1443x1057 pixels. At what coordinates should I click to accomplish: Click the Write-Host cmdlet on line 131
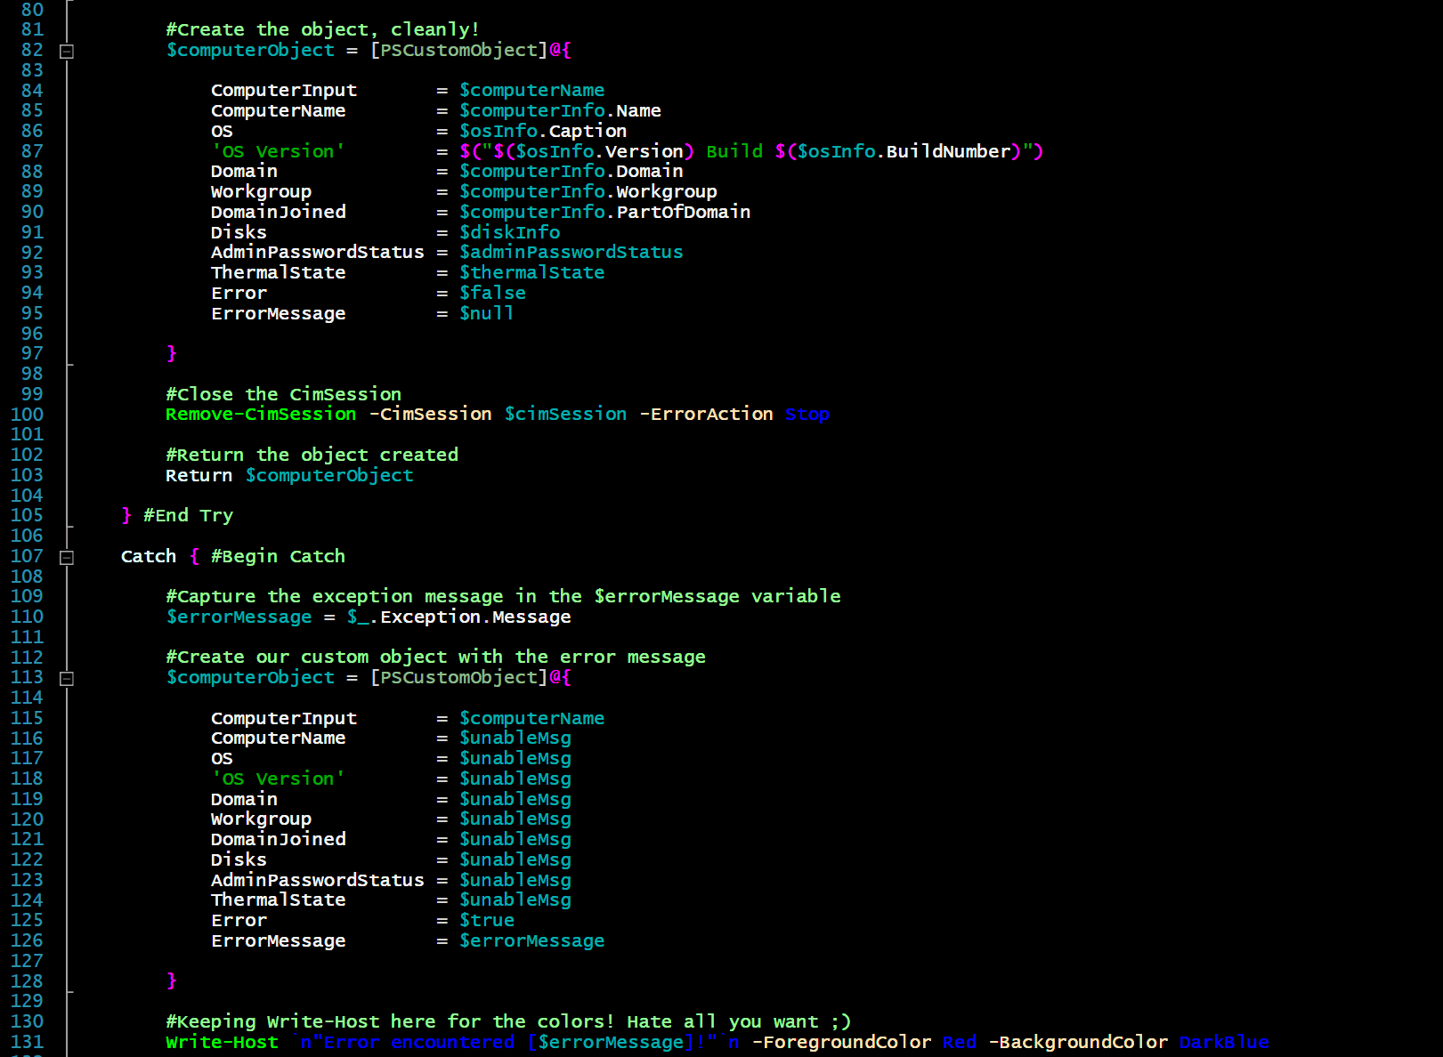pyautogui.click(x=222, y=1042)
